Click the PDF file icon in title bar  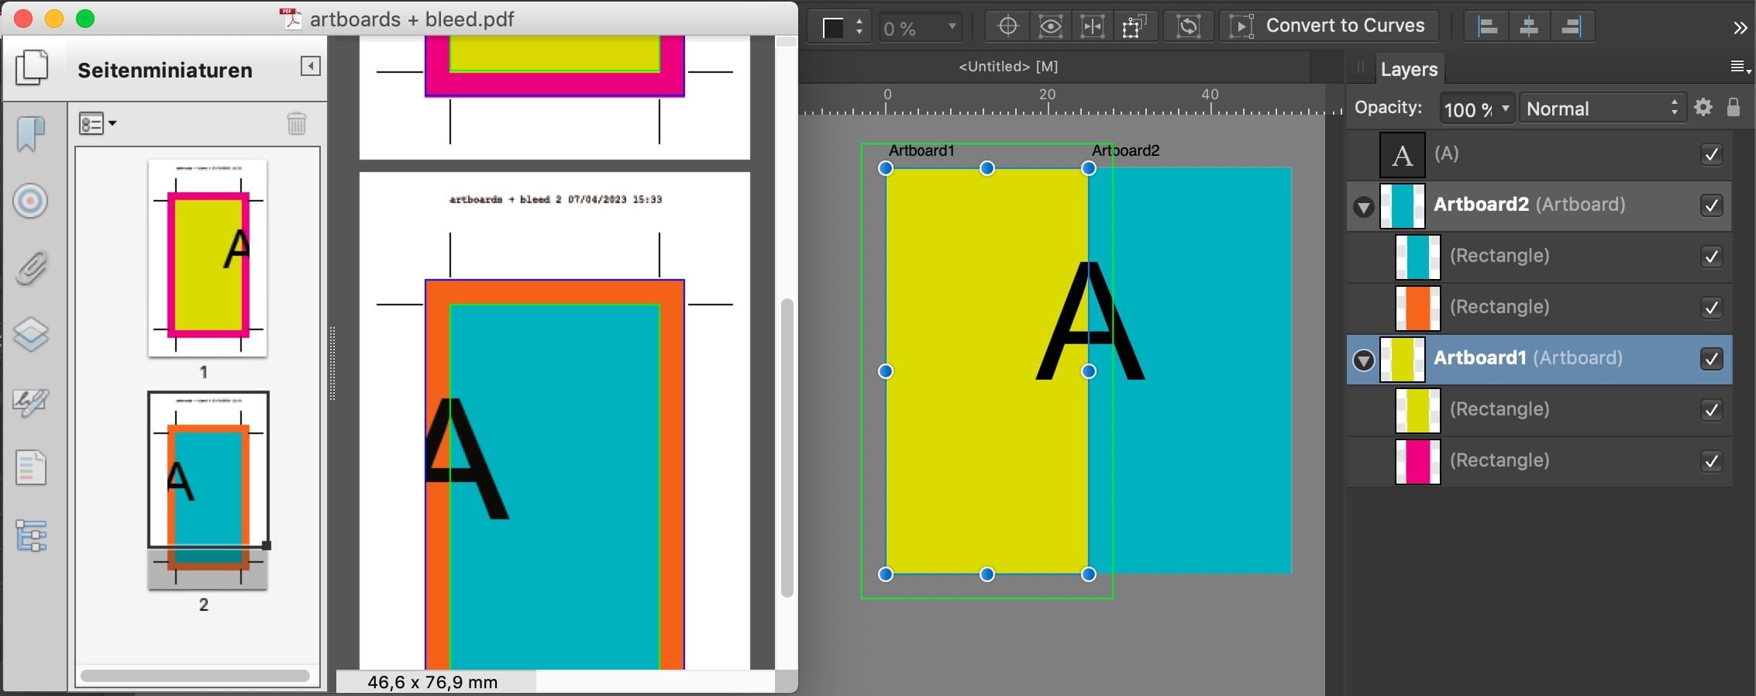(292, 19)
